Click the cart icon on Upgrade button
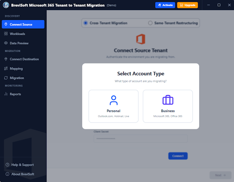The width and height of the screenshot is (234, 182). 181,5
